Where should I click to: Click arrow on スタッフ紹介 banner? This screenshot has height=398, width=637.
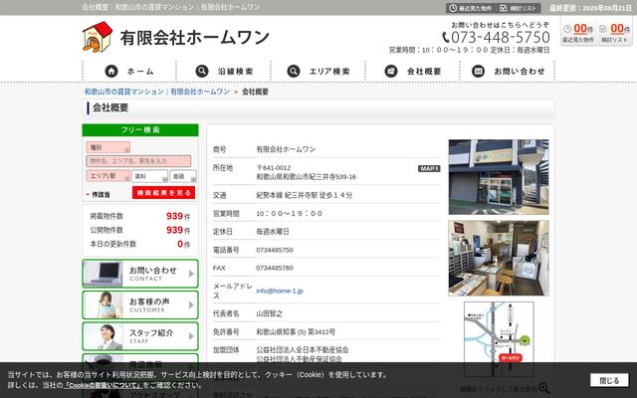point(191,336)
